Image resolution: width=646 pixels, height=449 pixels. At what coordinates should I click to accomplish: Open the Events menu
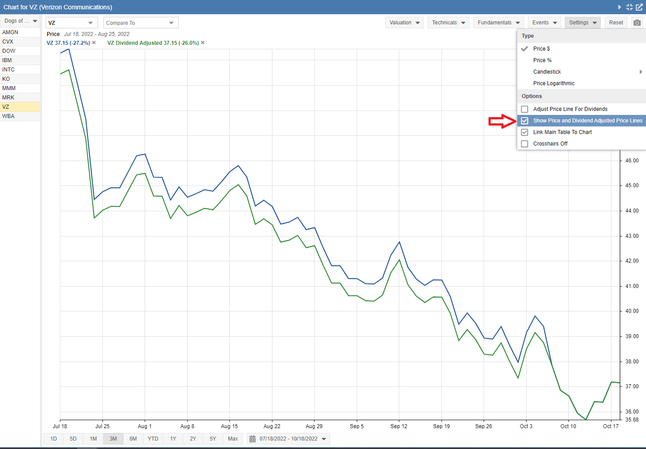pyautogui.click(x=545, y=23)
